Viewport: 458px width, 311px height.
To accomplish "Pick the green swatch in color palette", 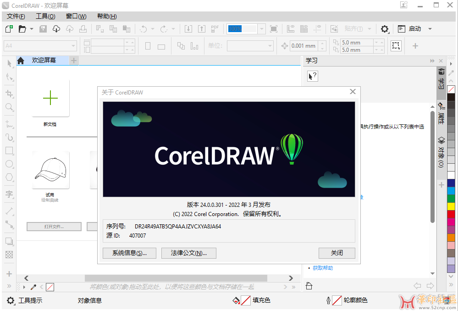I will (451, 199).
